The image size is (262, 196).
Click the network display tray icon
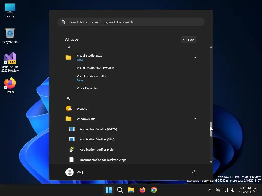[226, 190]
